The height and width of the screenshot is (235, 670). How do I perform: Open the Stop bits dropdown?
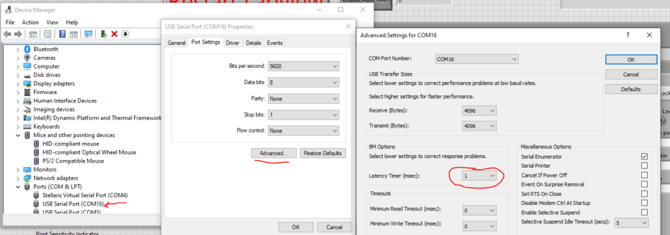pyautogui.click(x=304, y=115)
